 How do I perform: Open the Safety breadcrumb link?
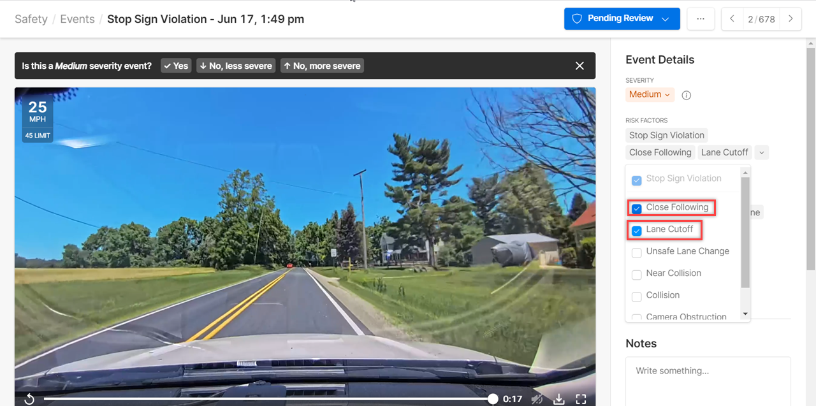(x=31, y=19)
